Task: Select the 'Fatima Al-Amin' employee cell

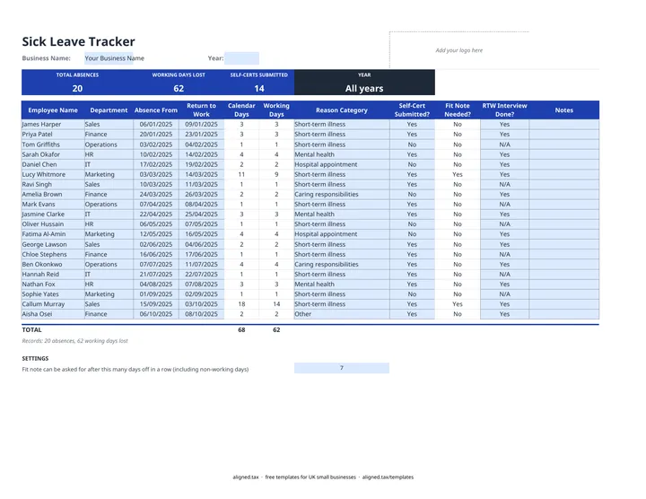Action: 53,234
